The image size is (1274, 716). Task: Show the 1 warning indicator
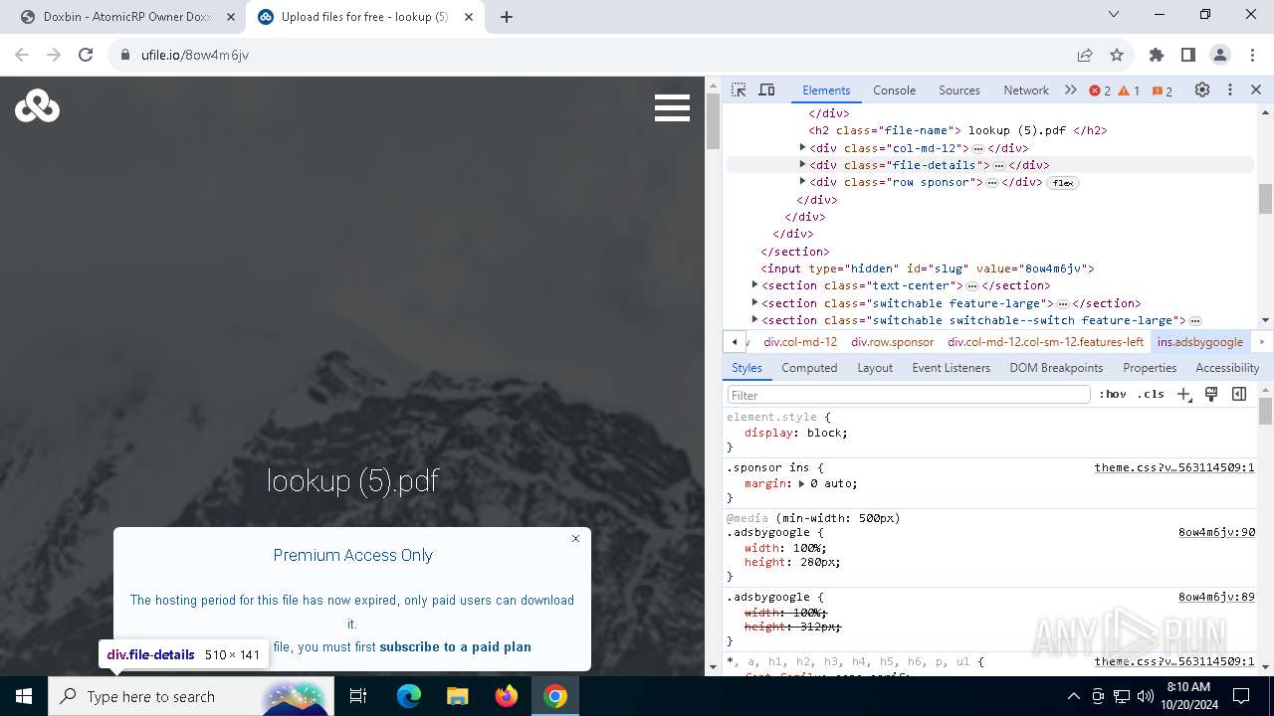click(x=1129, y=90)
